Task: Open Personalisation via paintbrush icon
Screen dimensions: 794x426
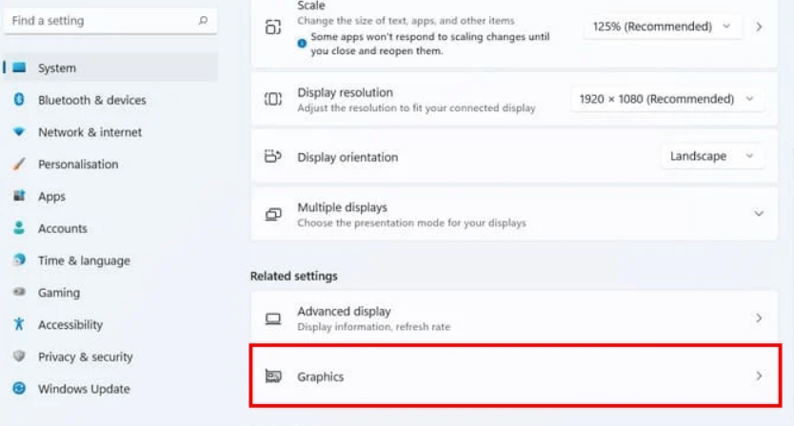Action: (19, 164)
